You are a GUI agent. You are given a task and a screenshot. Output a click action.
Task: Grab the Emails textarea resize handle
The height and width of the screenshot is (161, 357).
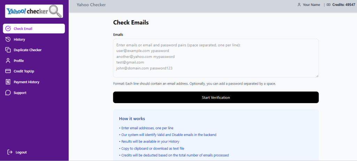pos(317,76)
